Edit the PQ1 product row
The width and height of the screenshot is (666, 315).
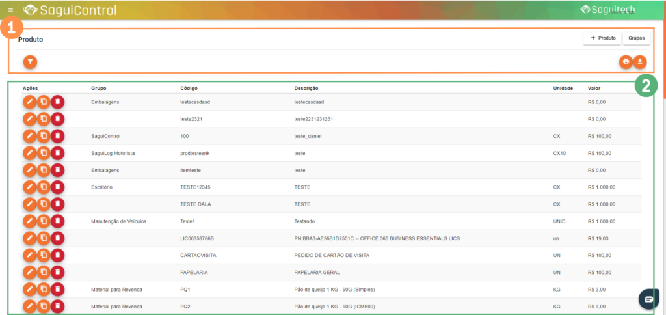(29, 289)
